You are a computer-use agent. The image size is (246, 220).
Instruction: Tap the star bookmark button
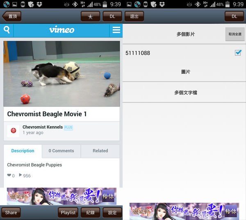tap(90, 16)
